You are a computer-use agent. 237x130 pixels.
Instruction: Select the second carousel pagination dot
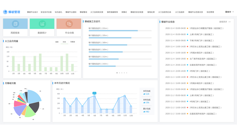pyautogui.click(x=120, y=73)
